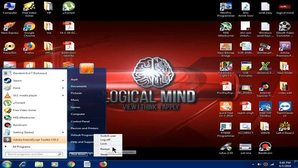Open Nero Express desktop shortcut
The image size is (298, 168).
click(x=10, y=28)
